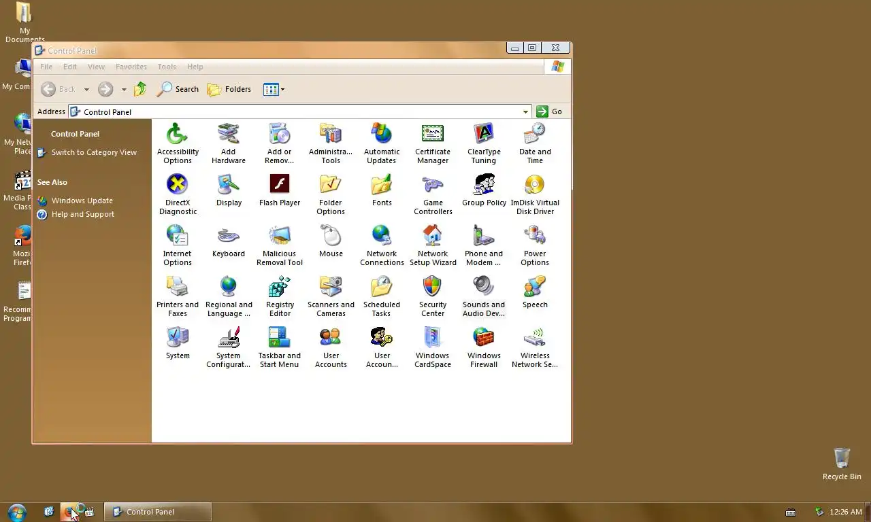Screen dimensions: 871x522
Task: Open Phone and Modem options icon
Action: coord(484,245)
